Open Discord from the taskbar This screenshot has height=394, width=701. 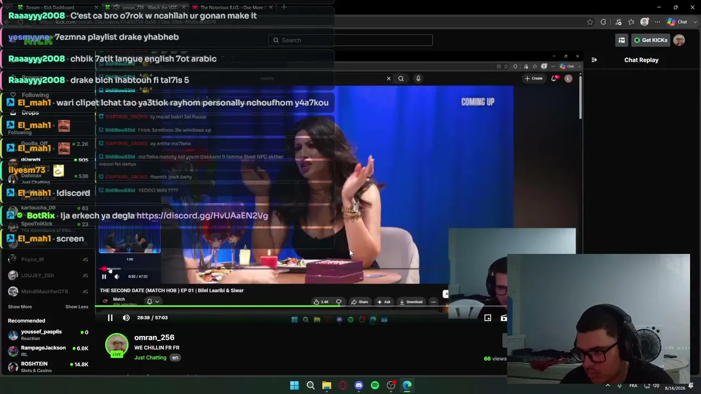(359, 385)
